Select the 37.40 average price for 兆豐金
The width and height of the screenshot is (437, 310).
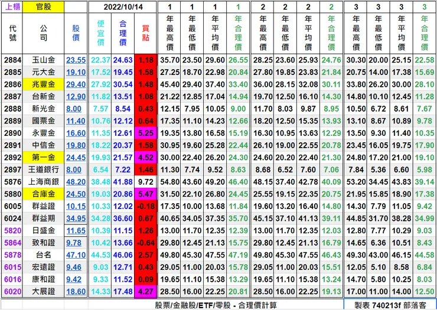tap(215, 84)
